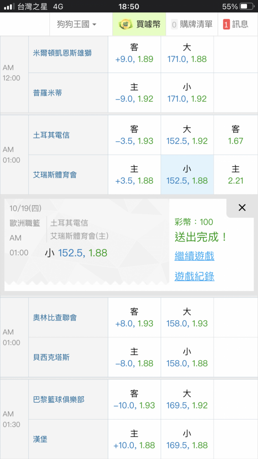Select 大 171.0 over bet
258x459 pixels.
click(x=187, y=53)
